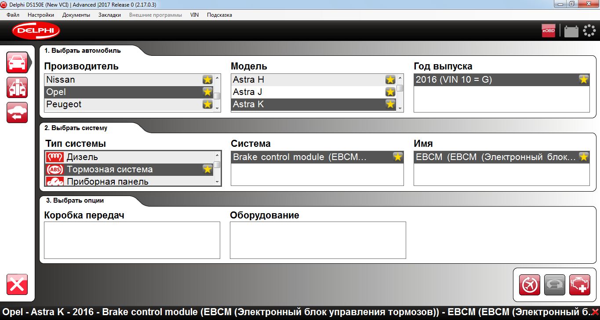Image resolution: width=600 pixels, height=320 pixels.
Task: Click the manufacturer list scrollbar thumb
Action: click(x=217, y=96)
